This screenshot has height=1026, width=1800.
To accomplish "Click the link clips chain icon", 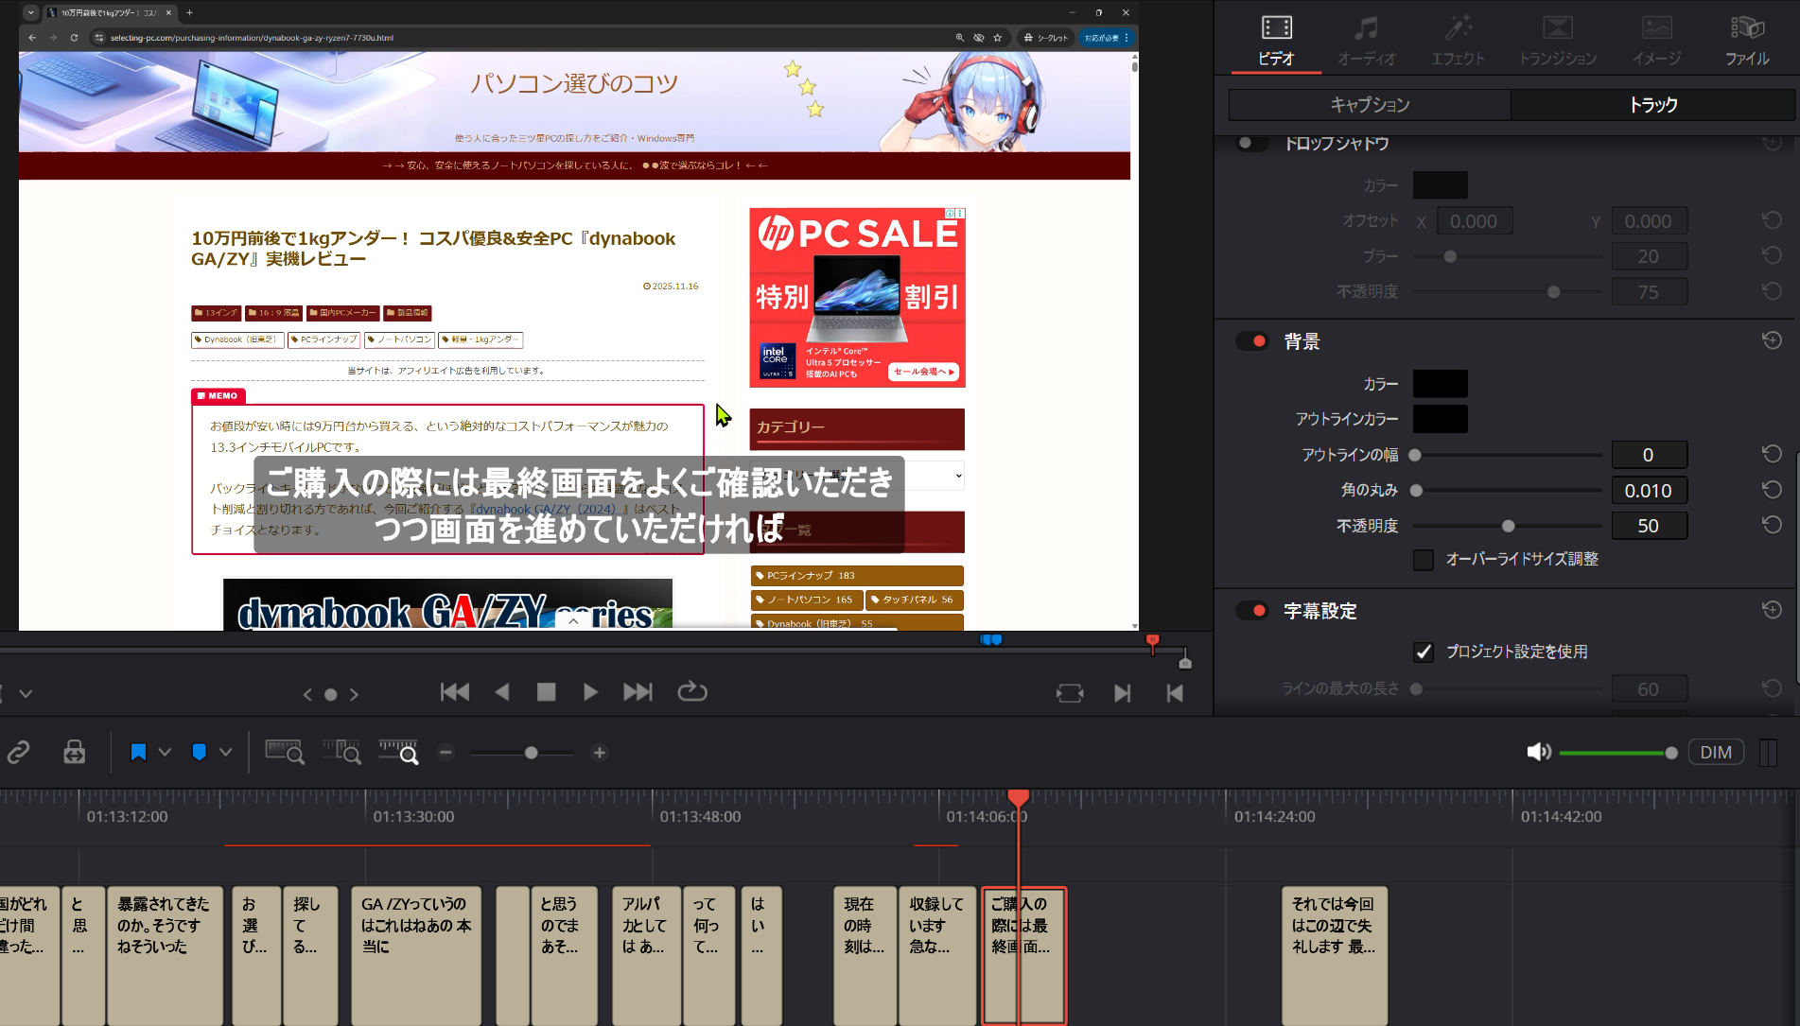I will click(x=19, y=753).
